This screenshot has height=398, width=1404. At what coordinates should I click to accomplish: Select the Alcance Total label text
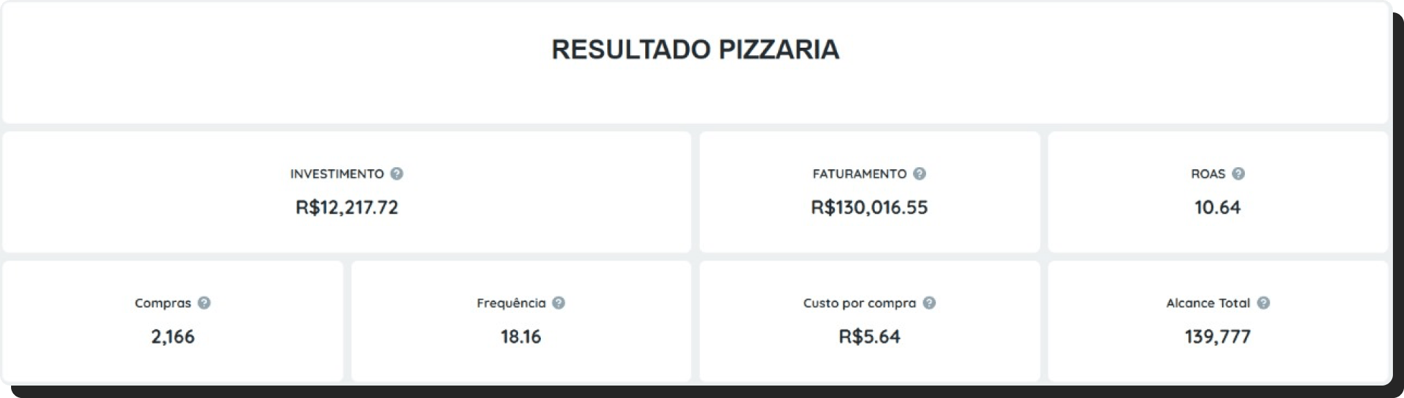(1208, 303)
